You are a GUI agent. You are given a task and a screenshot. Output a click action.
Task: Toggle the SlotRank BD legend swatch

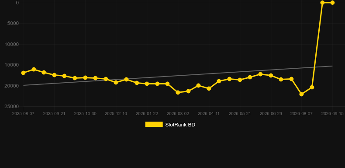(154, 124)
